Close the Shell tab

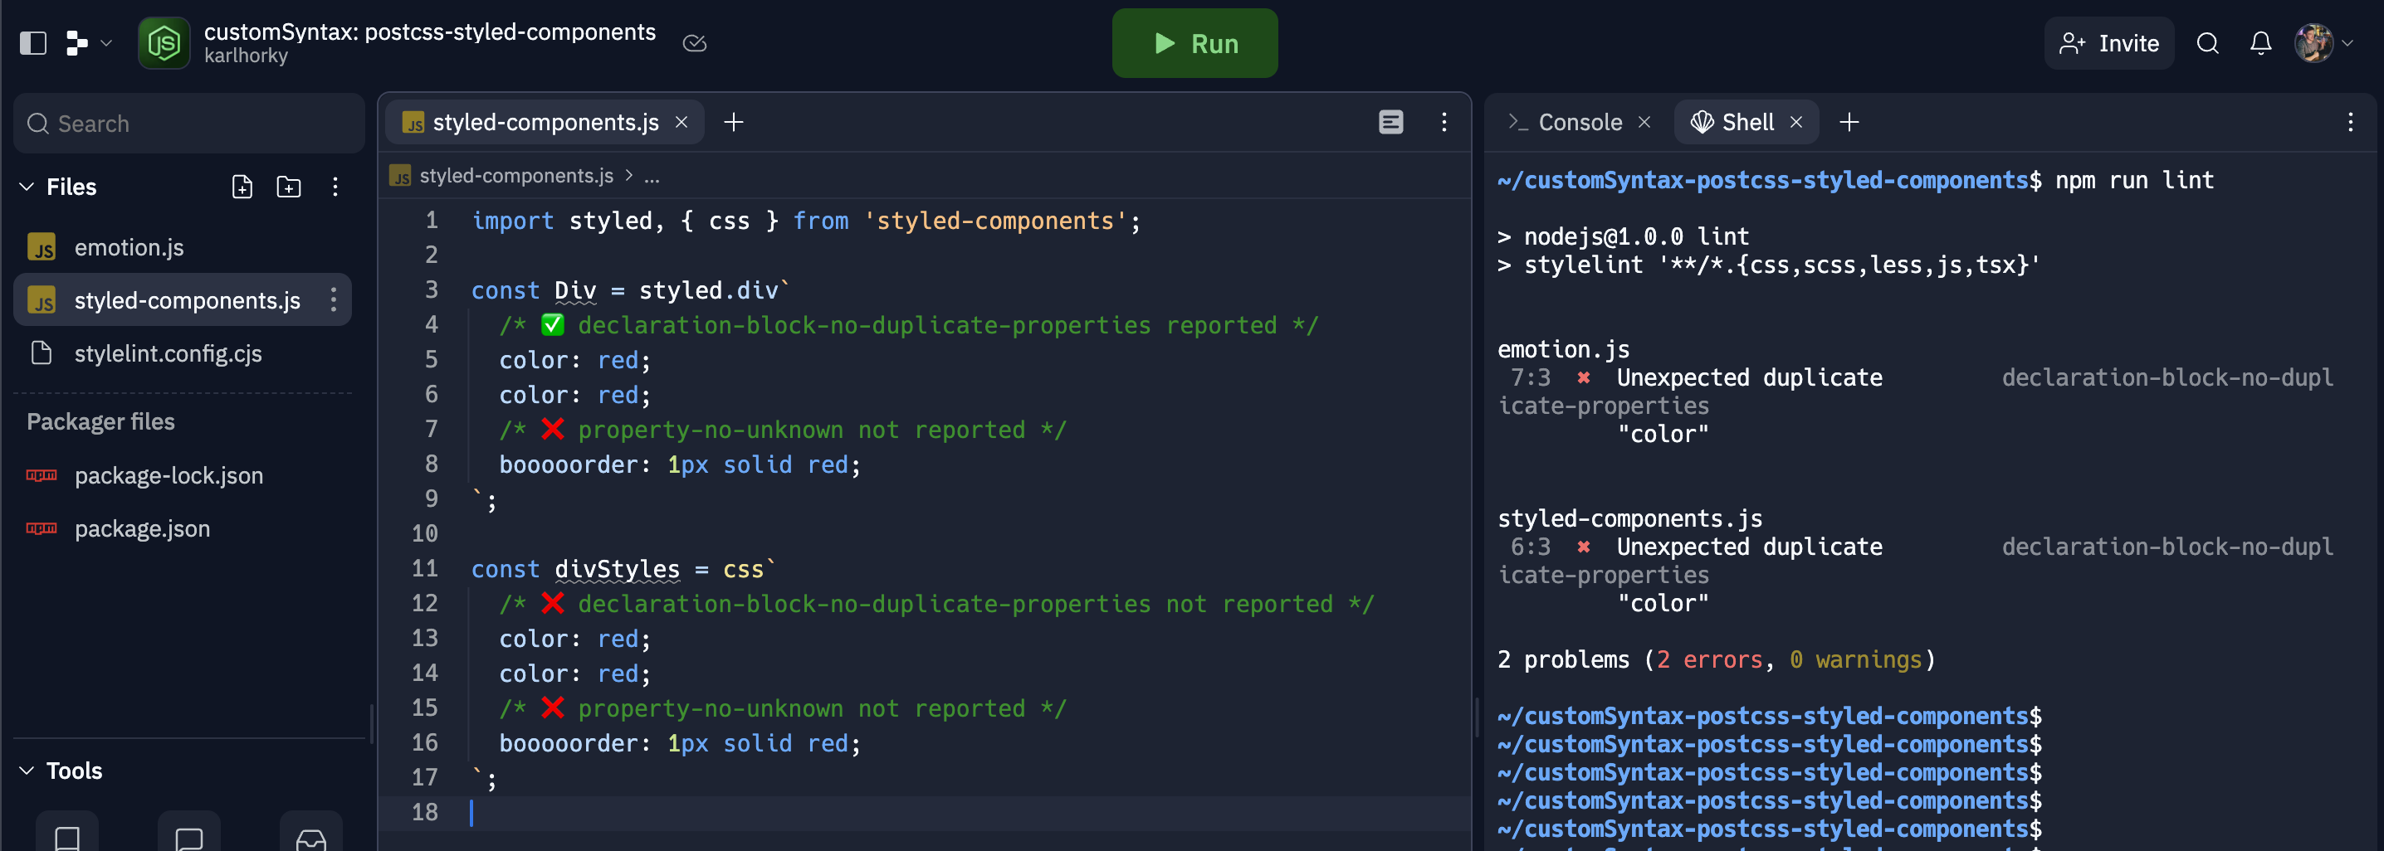pos(1795,122)
